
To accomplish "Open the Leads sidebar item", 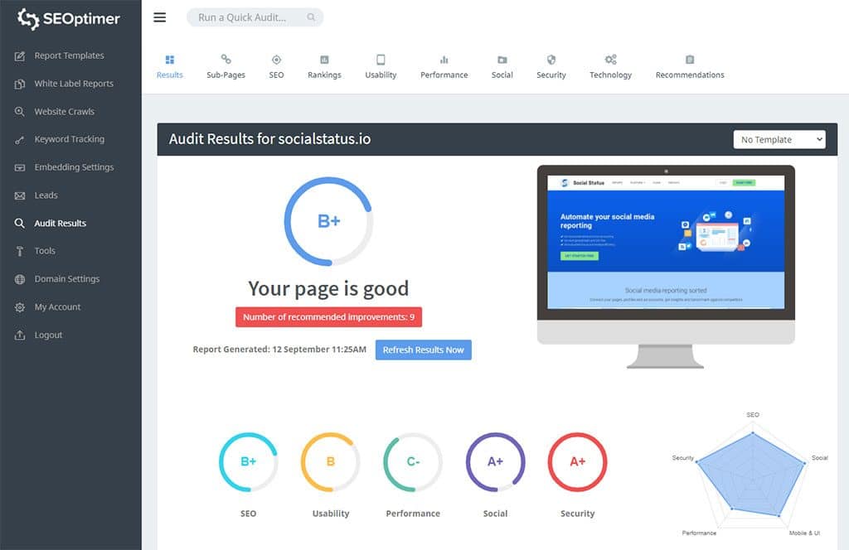I will pos(46,195).
